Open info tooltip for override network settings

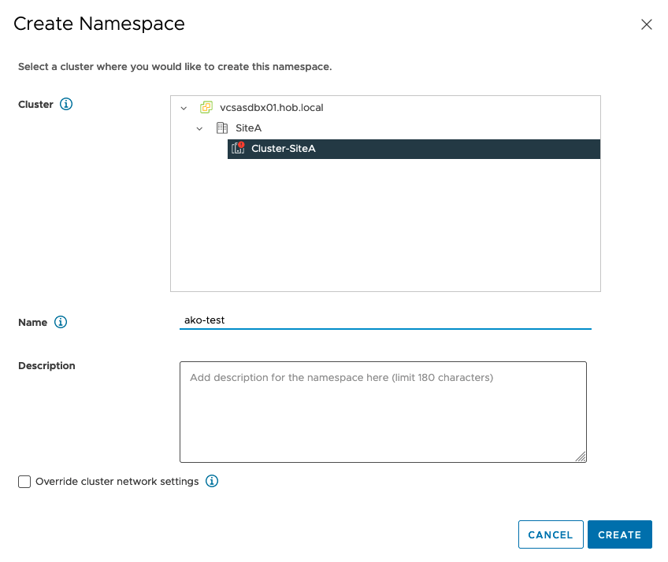click(x=211, y=481)
